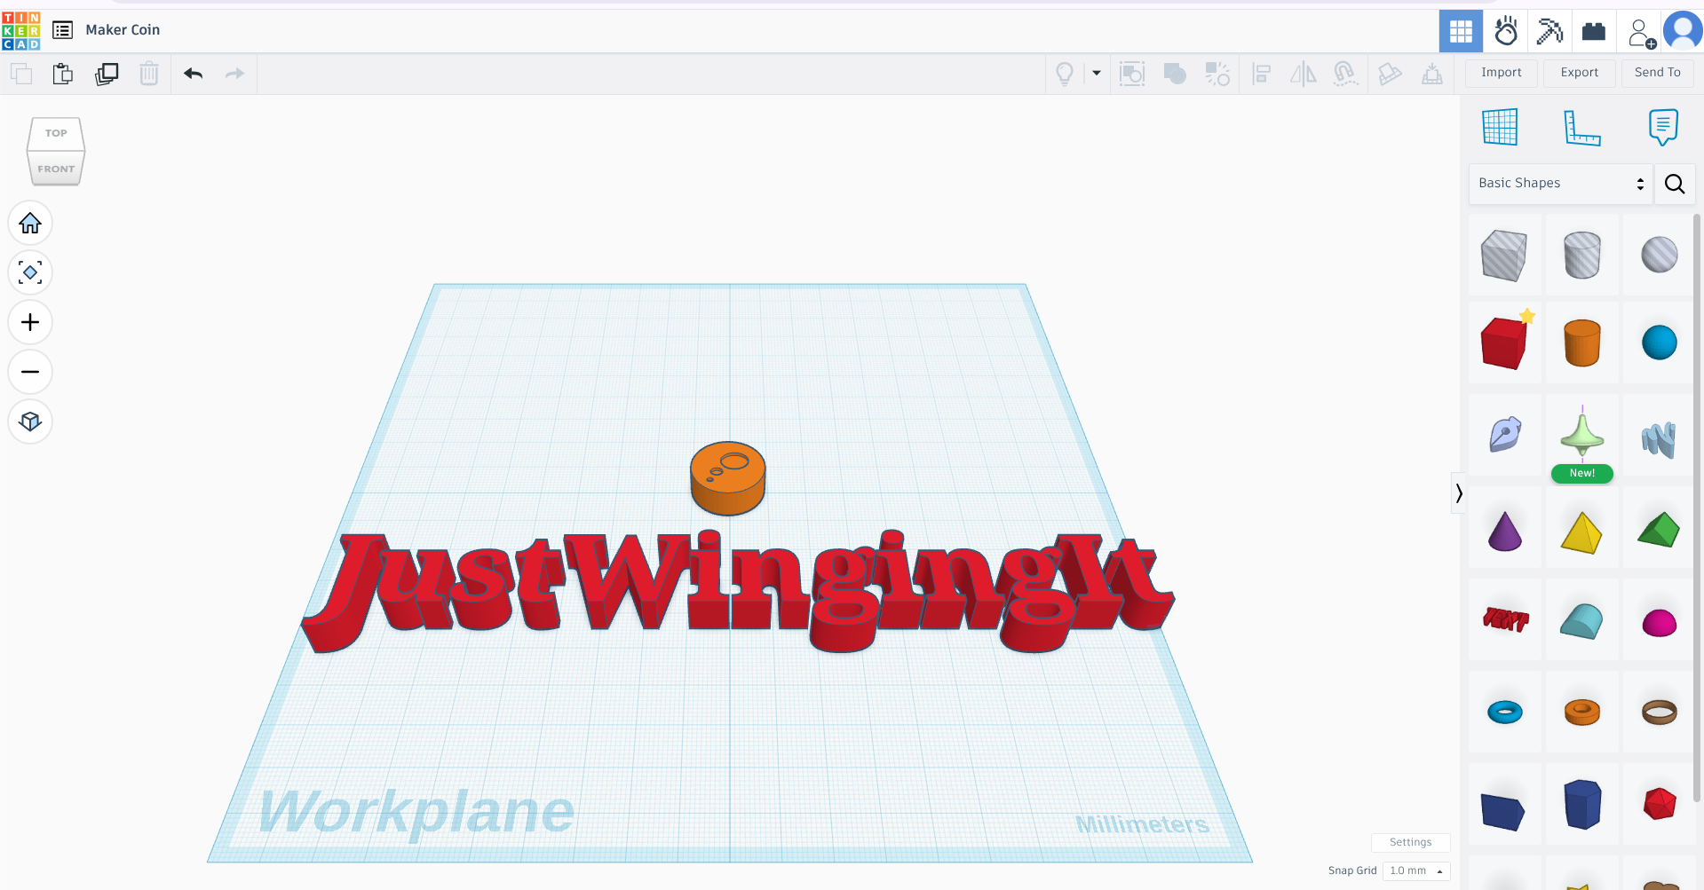The width and height of the screenshot is (1704, 890).
Task: Open the workplane Settings button
Action: point(1410,842)
